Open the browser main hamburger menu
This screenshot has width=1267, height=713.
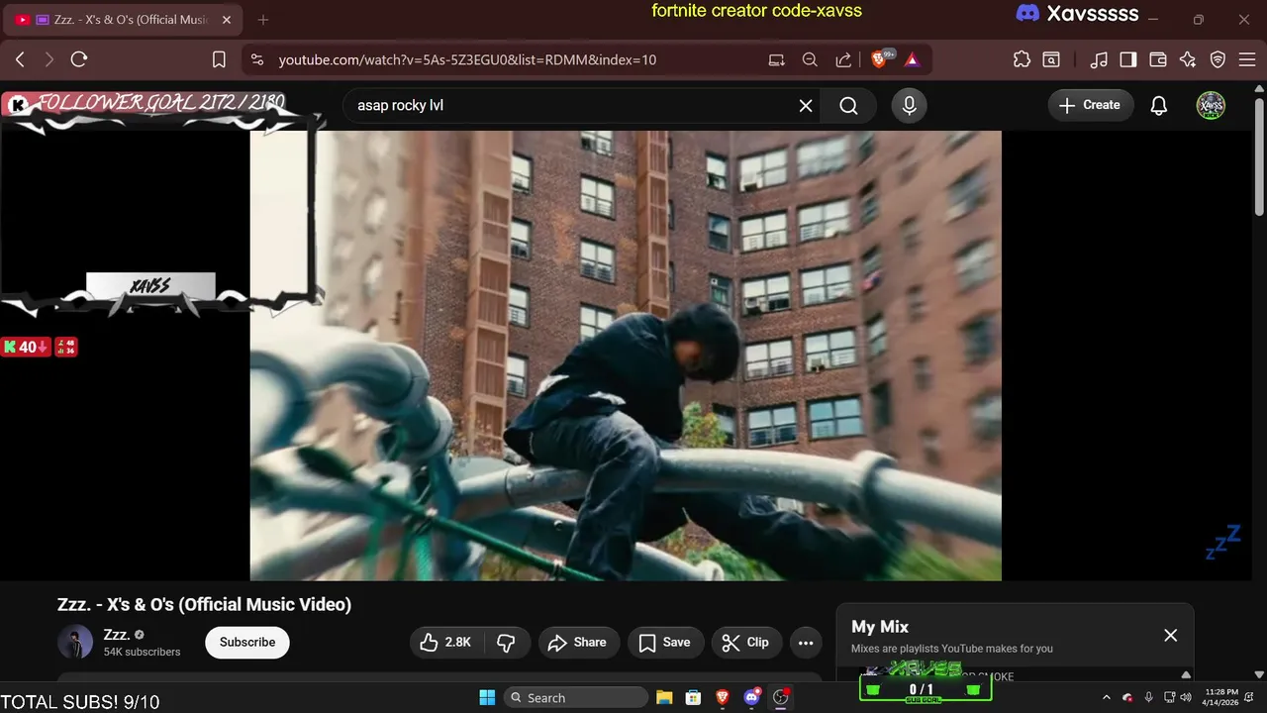(1246, 59)
